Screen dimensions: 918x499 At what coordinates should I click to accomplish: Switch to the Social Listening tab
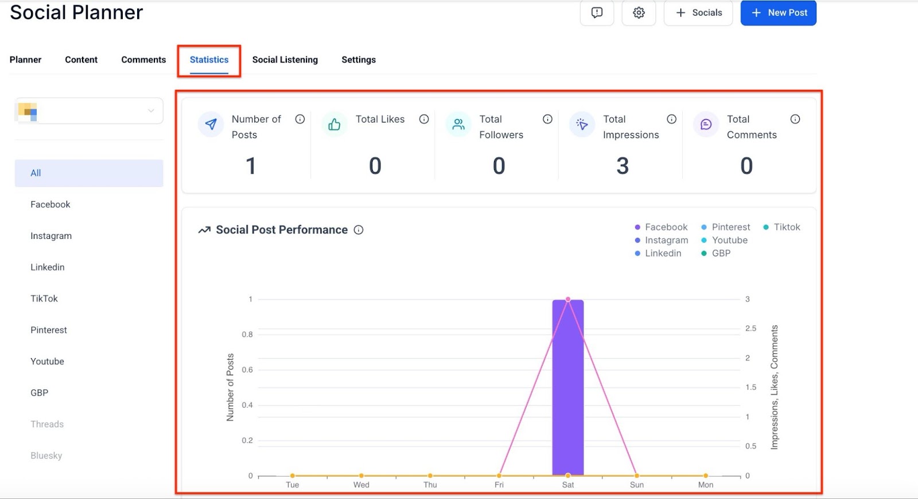click(285, 60)
